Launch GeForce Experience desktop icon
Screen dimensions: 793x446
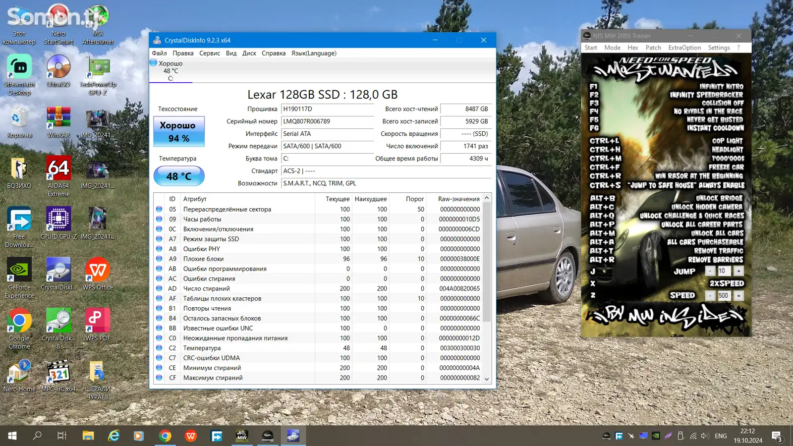coord(19,278)
